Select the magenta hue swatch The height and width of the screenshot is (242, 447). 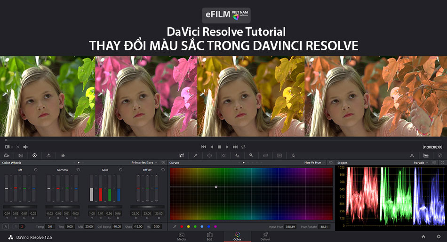pyautogui.click(x=216, y=226)
